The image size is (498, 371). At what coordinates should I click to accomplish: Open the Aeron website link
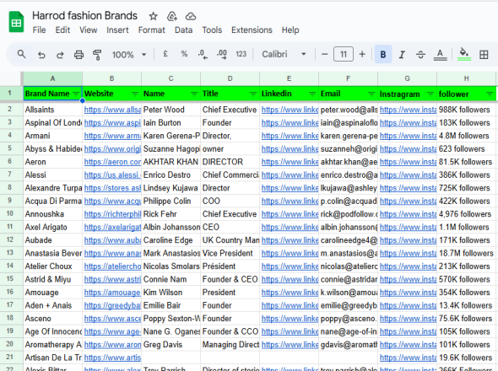click(112, 162)
